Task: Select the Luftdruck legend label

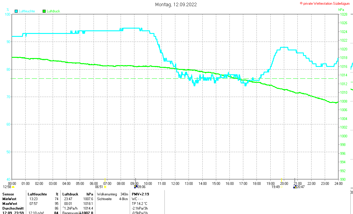Action: coord(54,11)
